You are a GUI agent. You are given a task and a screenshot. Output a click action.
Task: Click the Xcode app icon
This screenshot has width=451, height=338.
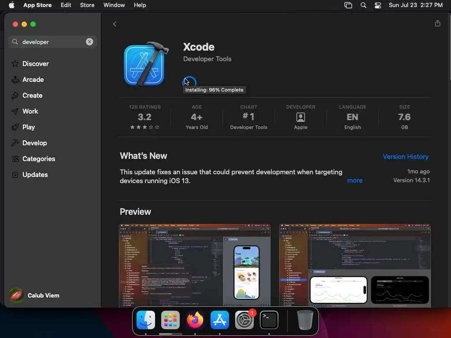146,64
